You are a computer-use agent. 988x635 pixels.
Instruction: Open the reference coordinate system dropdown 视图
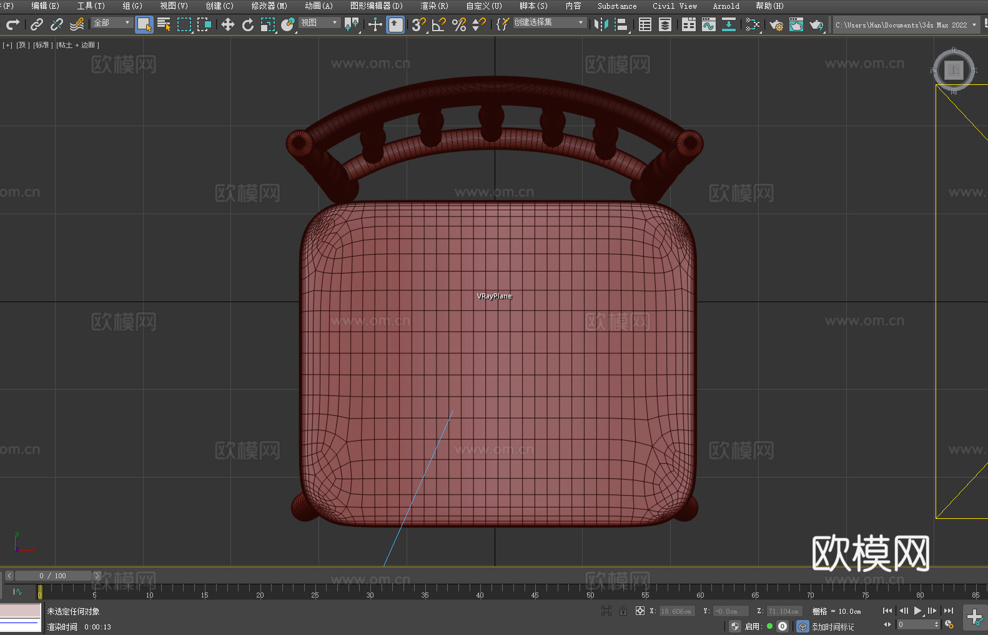pyautogui.click(x=320, y=22)
